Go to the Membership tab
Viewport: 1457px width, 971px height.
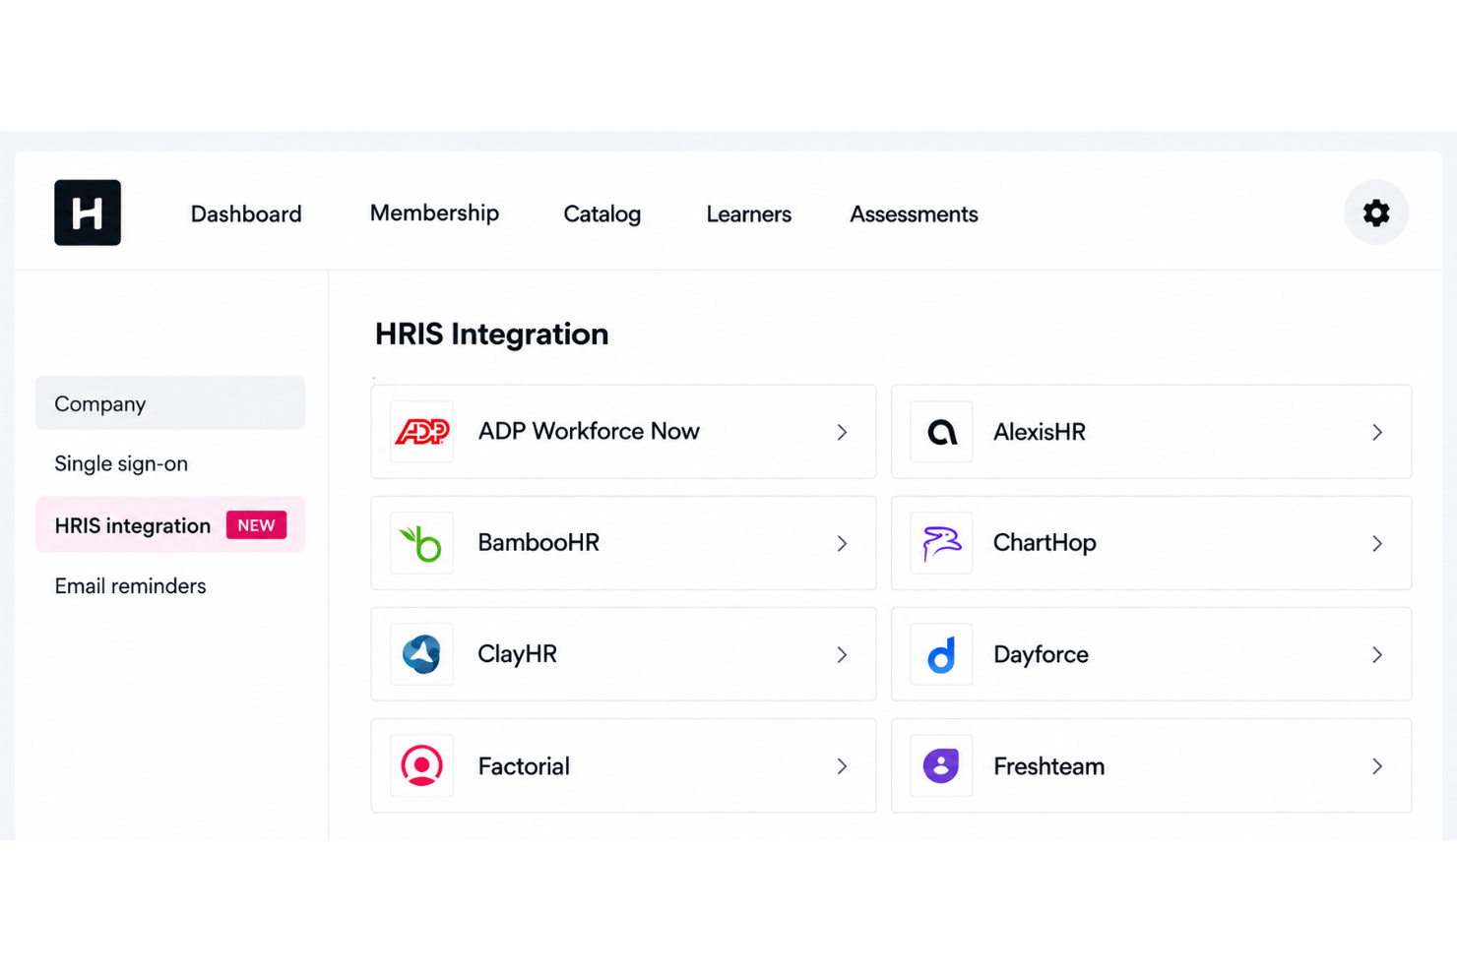[x=434, y=213]
